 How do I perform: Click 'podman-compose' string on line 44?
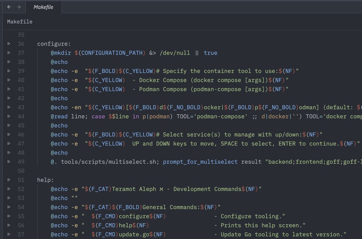(x=222, y=116)
